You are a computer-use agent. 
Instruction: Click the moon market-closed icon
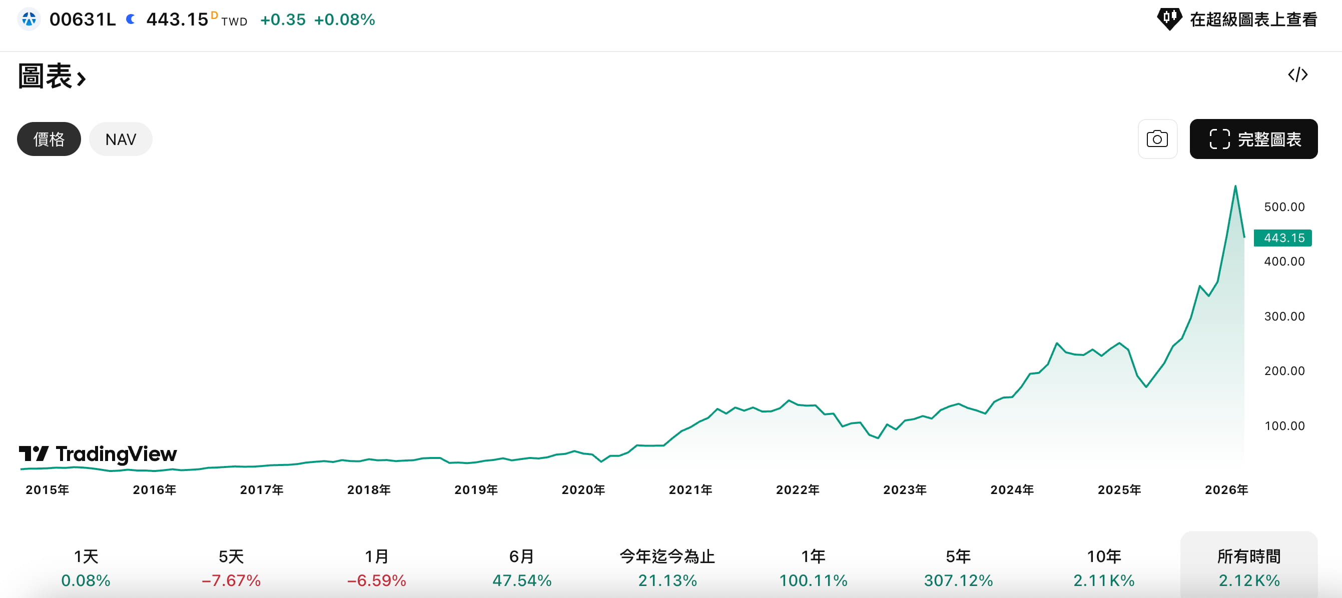[131, 19]
